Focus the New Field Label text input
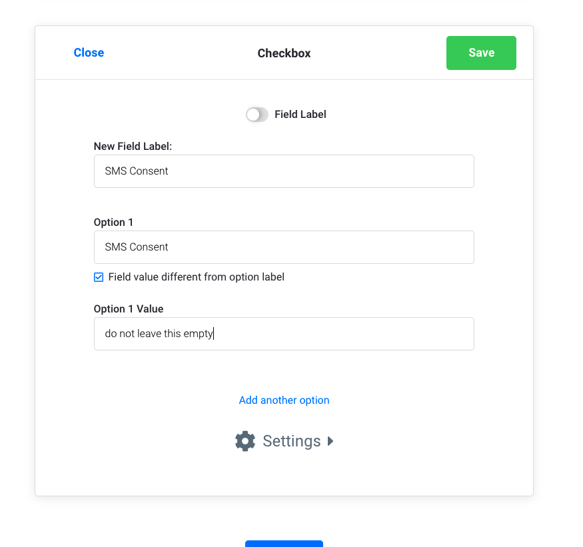Image resolution: width=583 pixels, height=547 pixels. [x=284, y=171]
